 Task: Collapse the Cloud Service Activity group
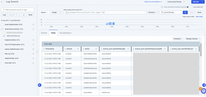(x=33, y=29)
